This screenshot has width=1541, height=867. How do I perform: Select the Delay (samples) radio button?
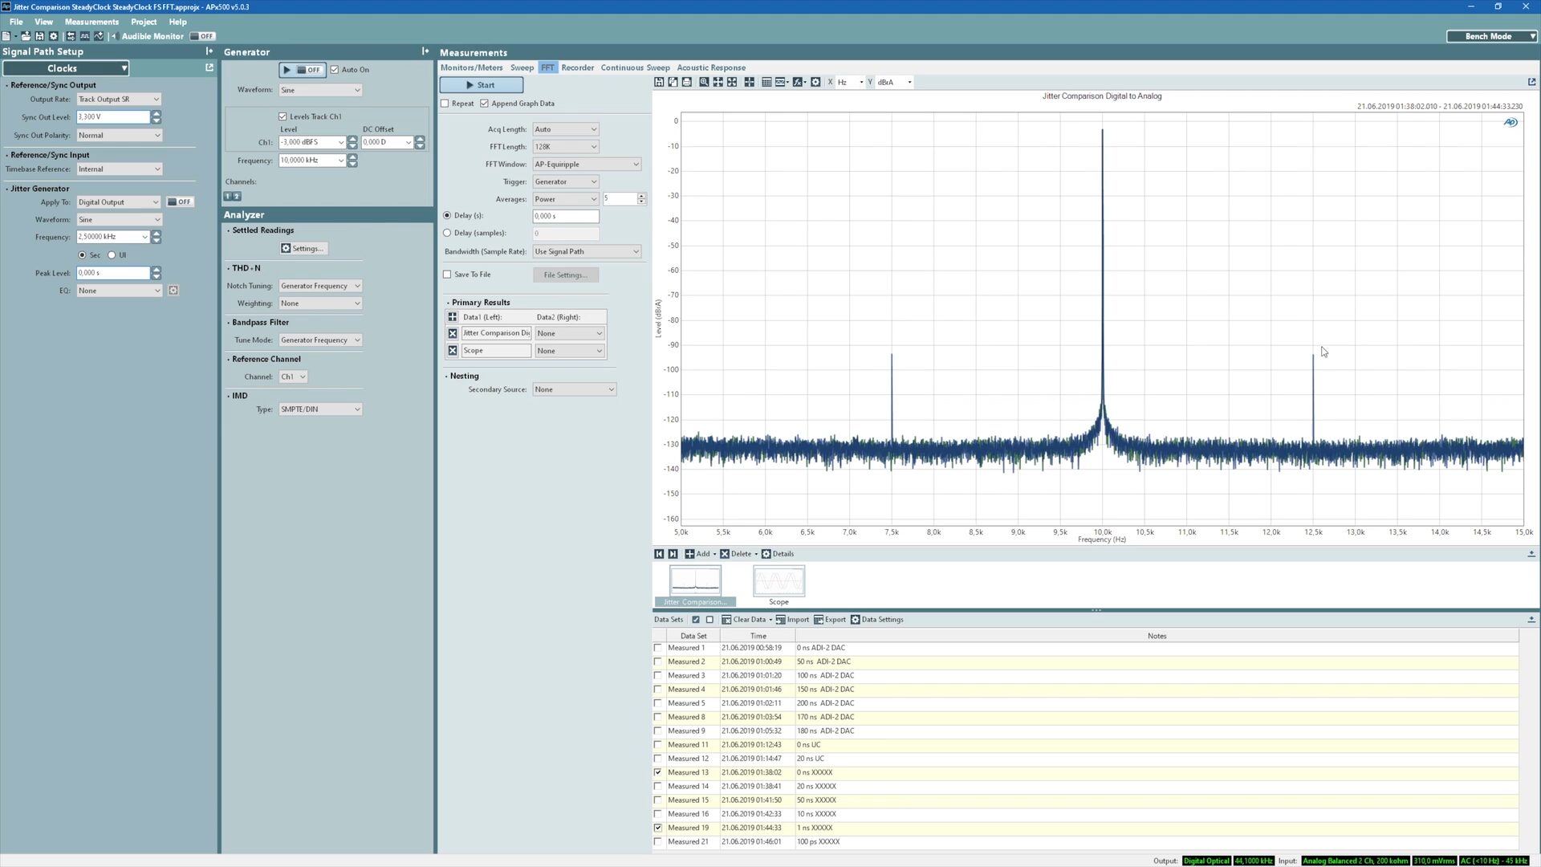click(x=447, y=233)
